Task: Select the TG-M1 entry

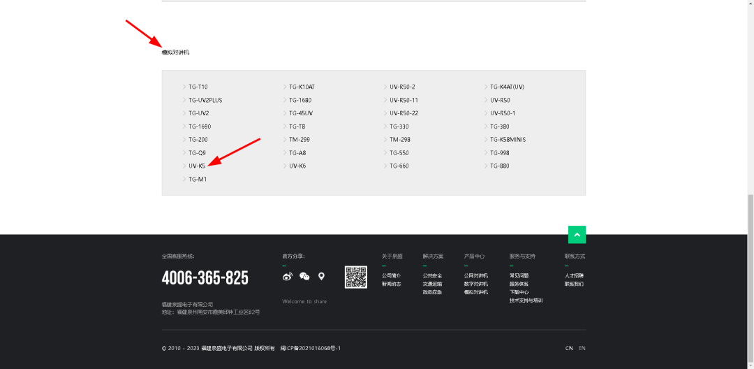Action: coord(198,180)
